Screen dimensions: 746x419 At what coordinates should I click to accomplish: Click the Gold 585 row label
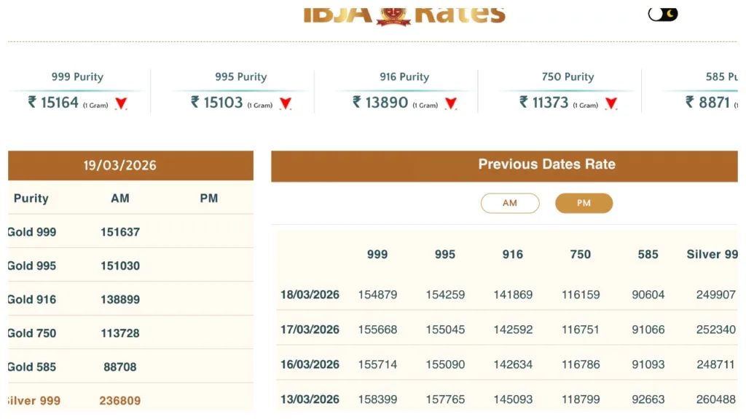point(32,367)
